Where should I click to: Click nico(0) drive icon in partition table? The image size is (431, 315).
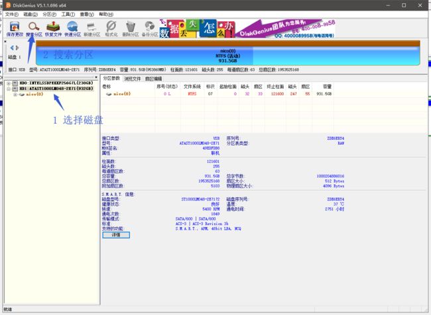[109, 94]
